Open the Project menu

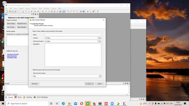click(x=21, y=9)
